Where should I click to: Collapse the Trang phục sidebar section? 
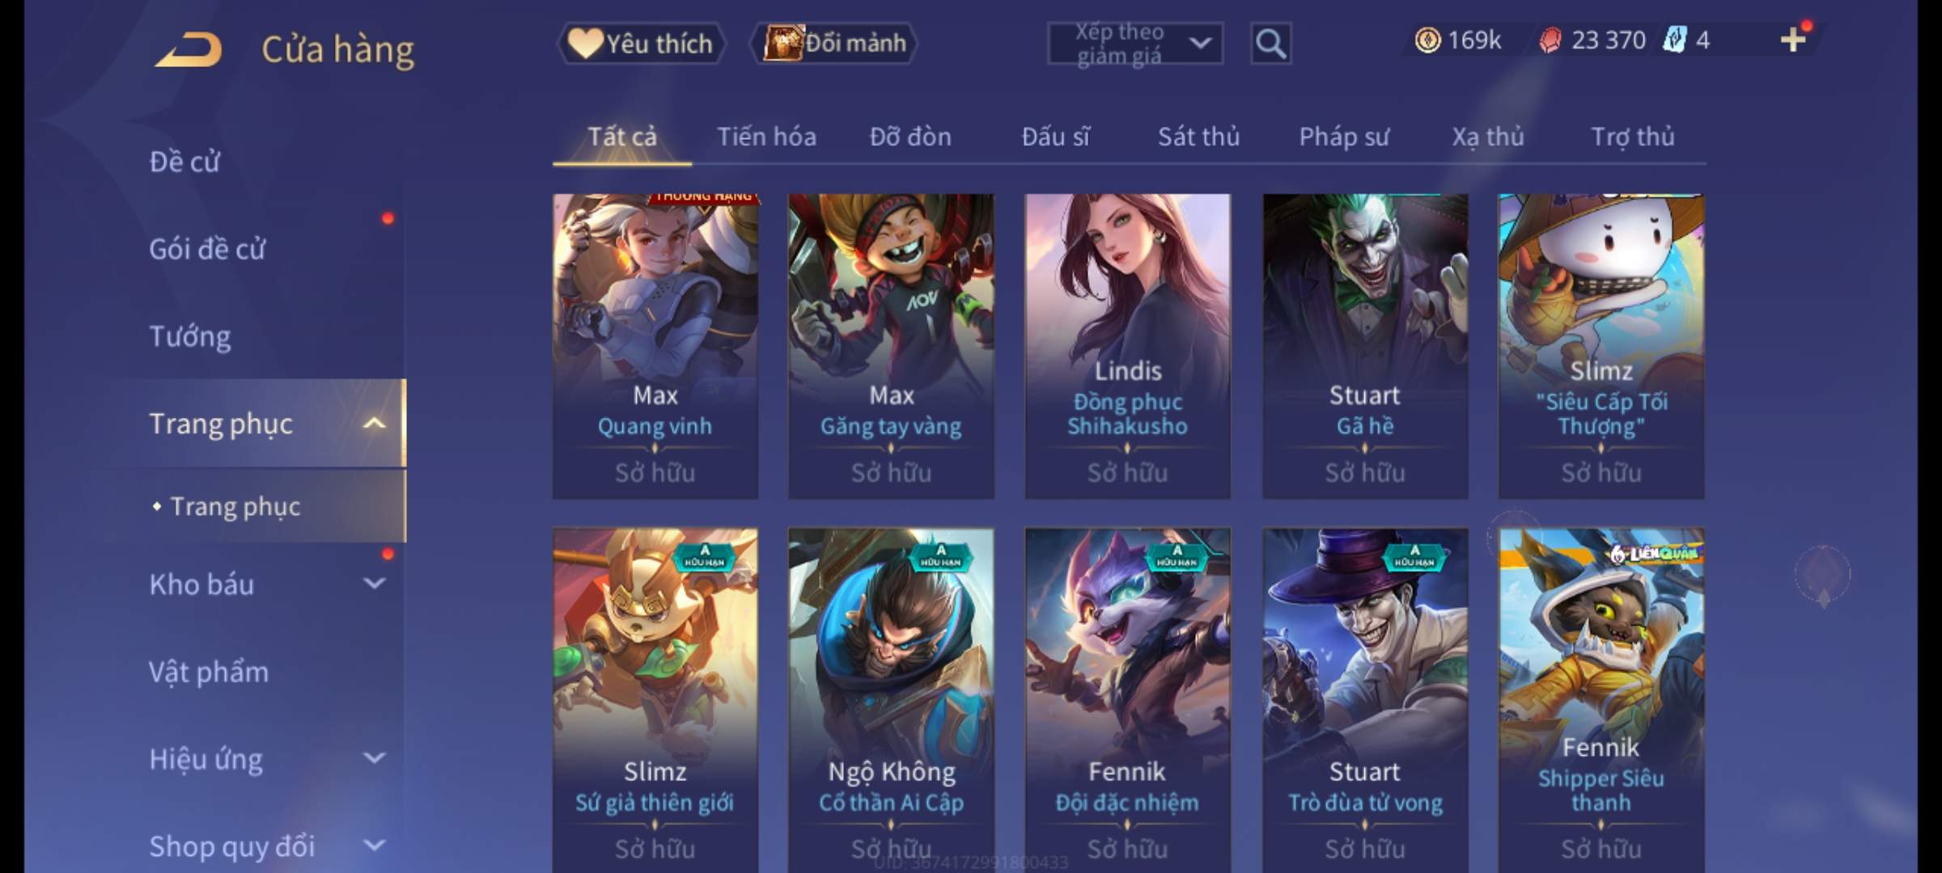pyautogui.click(x=374, y=423)
